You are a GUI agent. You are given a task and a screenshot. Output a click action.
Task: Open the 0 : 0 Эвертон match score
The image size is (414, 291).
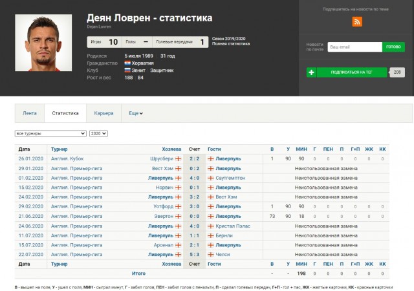pos(194,216)
